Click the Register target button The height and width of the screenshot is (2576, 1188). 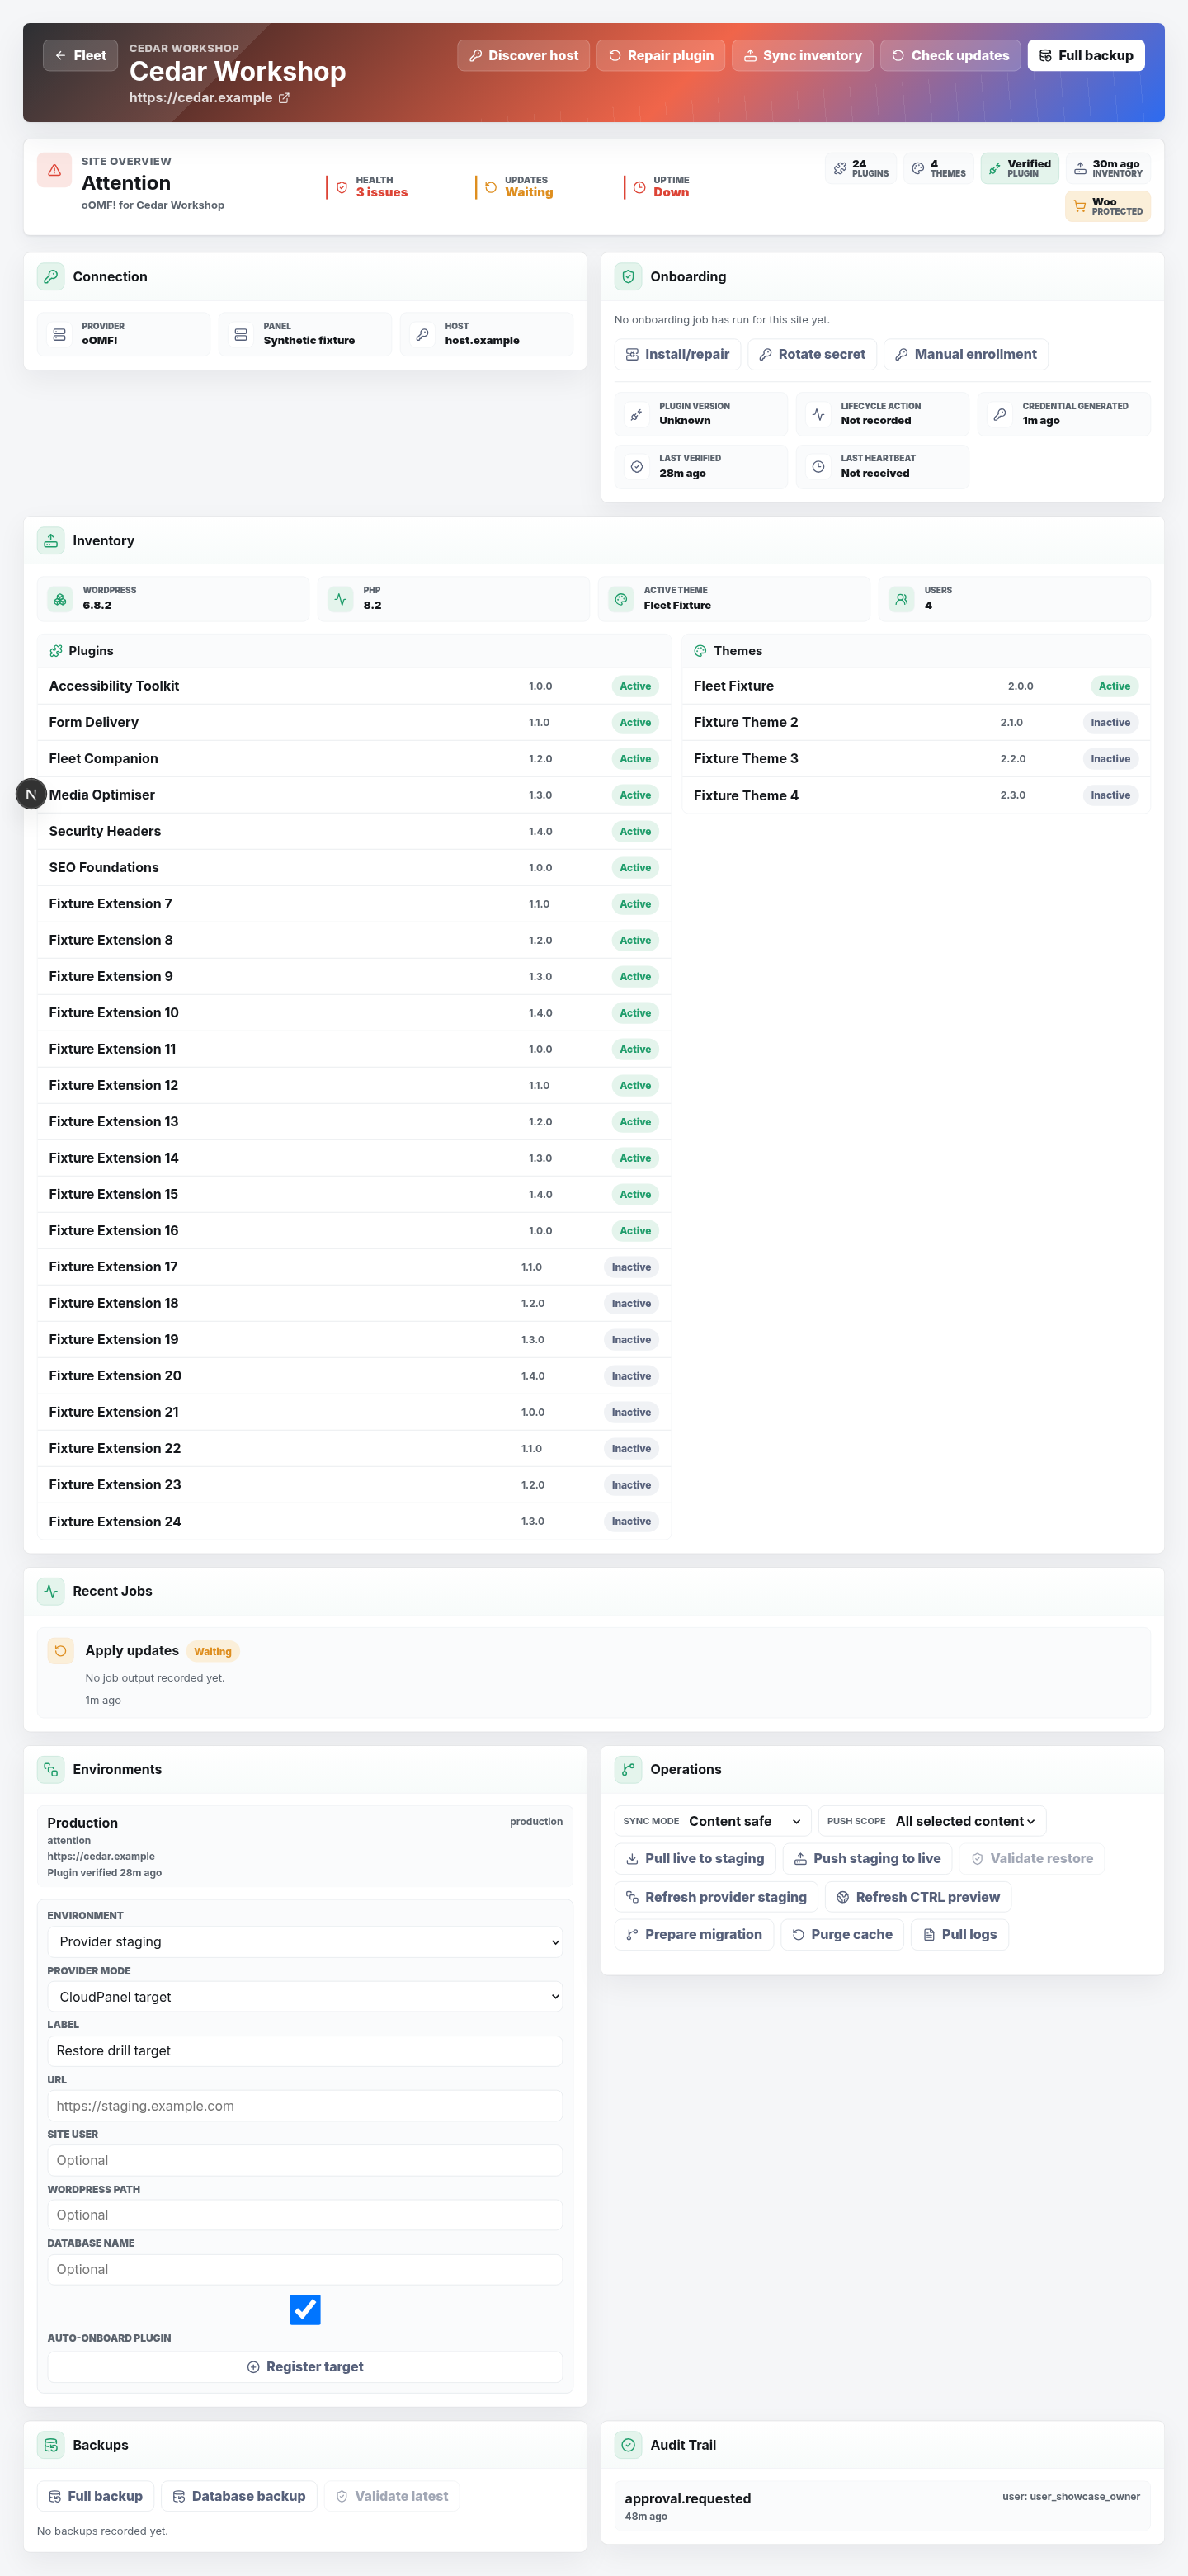[305, 2366]
